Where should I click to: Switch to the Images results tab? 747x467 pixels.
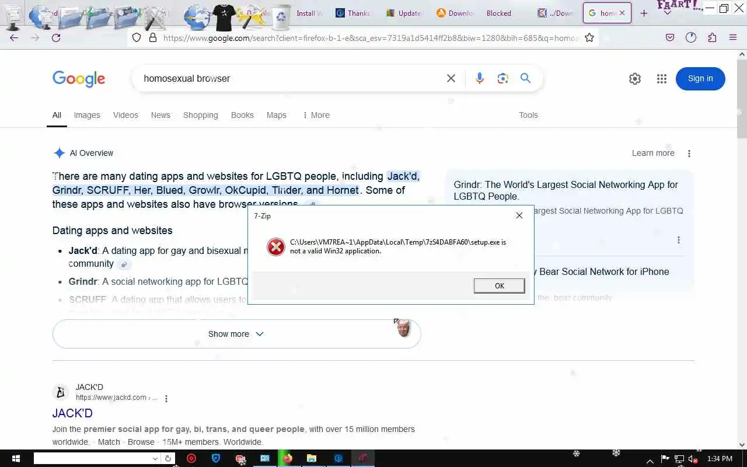(x=87, y=115)
